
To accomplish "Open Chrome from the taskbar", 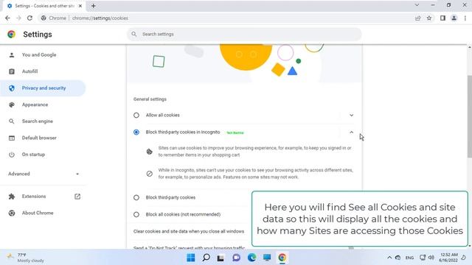I will [x=282, y=258].
